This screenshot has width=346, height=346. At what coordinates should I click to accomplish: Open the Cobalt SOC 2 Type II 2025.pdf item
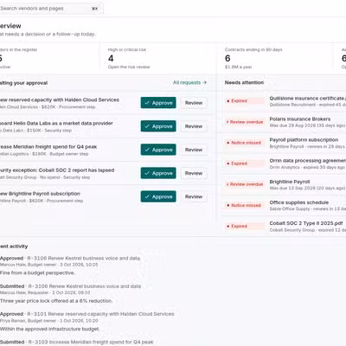284,226
